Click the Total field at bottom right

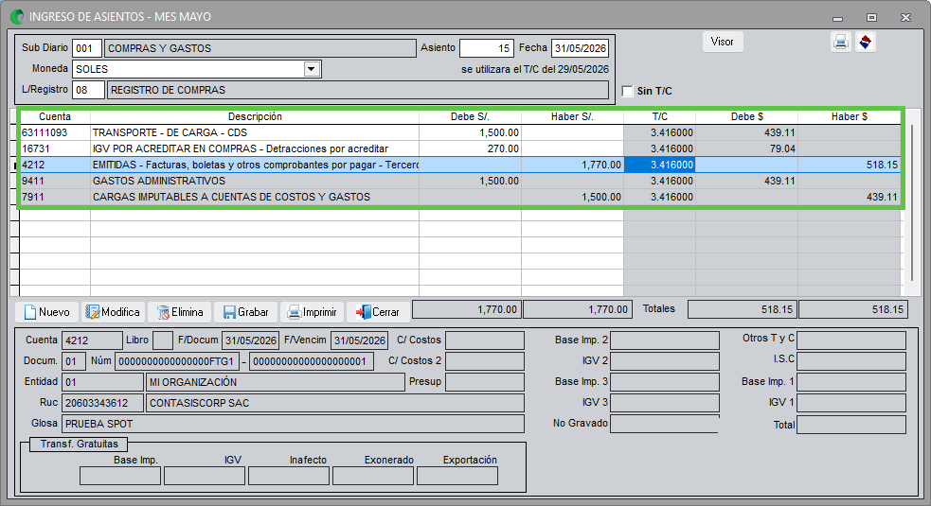[851, 425]
